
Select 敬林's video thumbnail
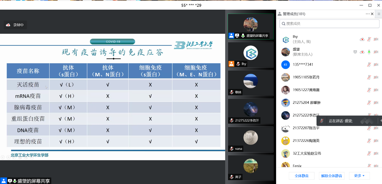pos(250,83)
